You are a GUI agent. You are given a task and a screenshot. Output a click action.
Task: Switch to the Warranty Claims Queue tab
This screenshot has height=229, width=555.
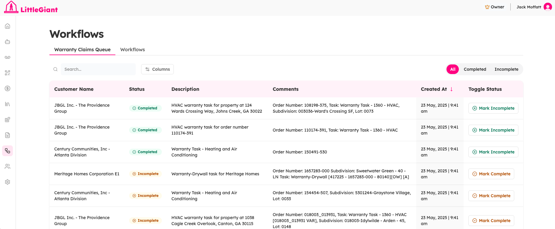[82, 49]
